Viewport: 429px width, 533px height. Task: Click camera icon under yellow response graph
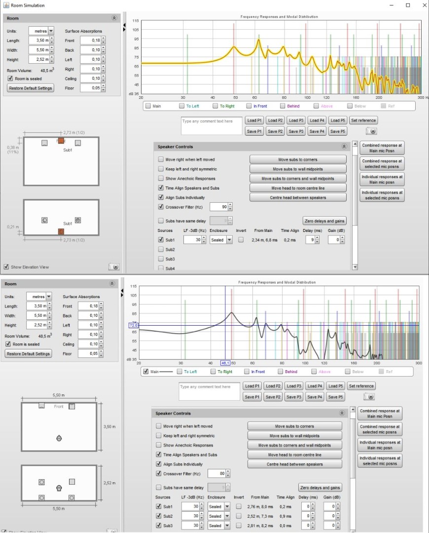372,131
